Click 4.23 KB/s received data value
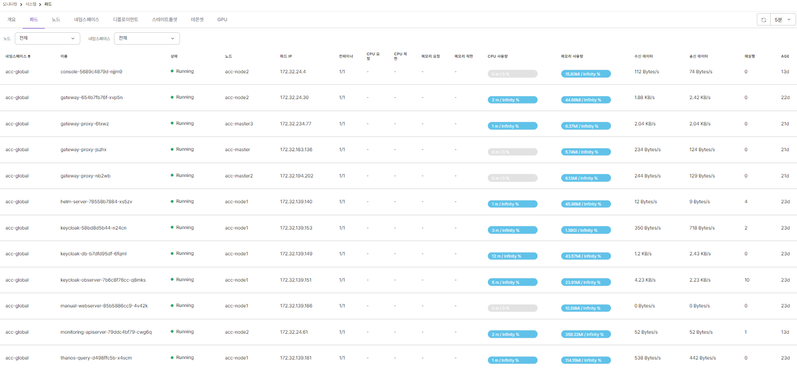Viewport: 797px width, 371px height. (645, 280)
